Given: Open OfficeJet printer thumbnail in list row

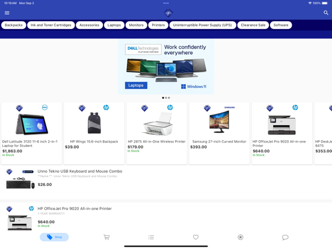Looking at the screenshot, I should click(x=20, y=223).
